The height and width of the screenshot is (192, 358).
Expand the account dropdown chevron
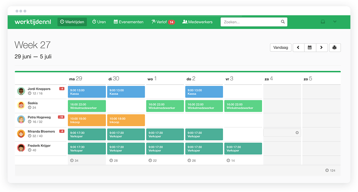click(335, 22)
